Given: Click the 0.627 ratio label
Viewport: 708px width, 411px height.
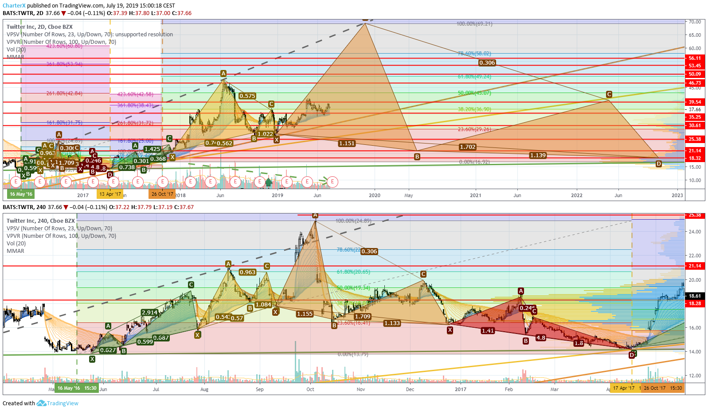Looking at the screenshot, I should 108,350.
